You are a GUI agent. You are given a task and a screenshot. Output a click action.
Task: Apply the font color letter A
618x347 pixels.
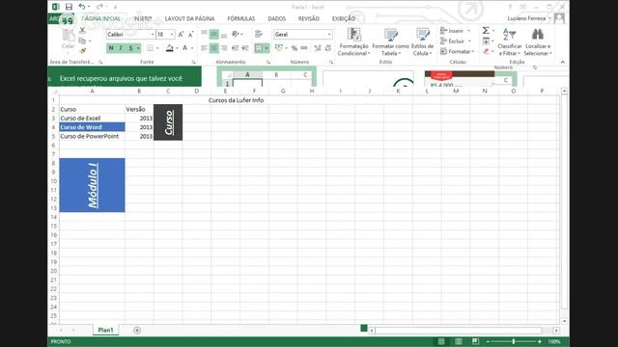pos(184,48)
